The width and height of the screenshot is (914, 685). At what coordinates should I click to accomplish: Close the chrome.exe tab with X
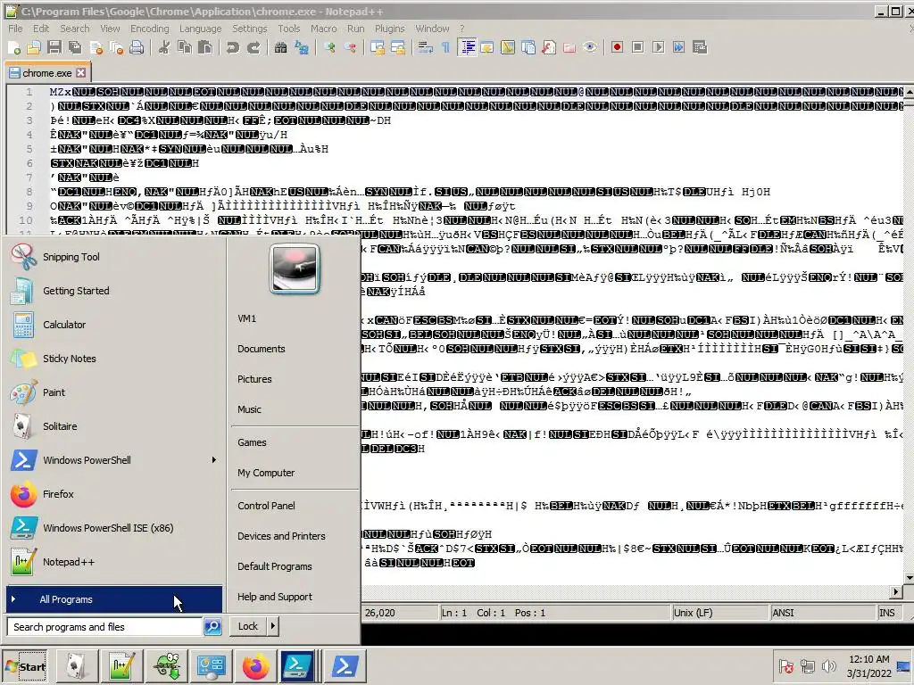point(81,73)
